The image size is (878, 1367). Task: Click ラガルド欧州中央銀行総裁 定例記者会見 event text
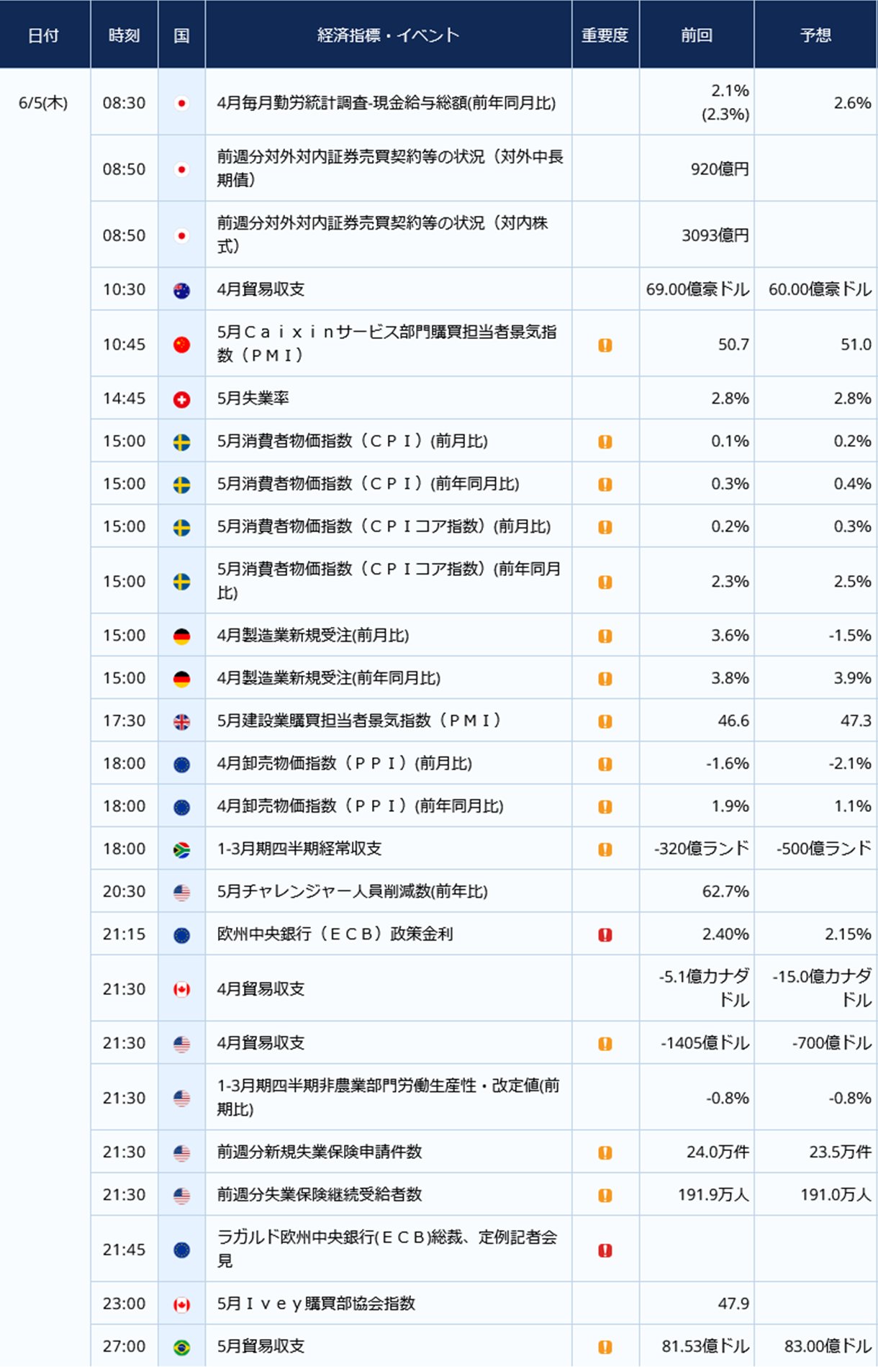point(387,1249)
